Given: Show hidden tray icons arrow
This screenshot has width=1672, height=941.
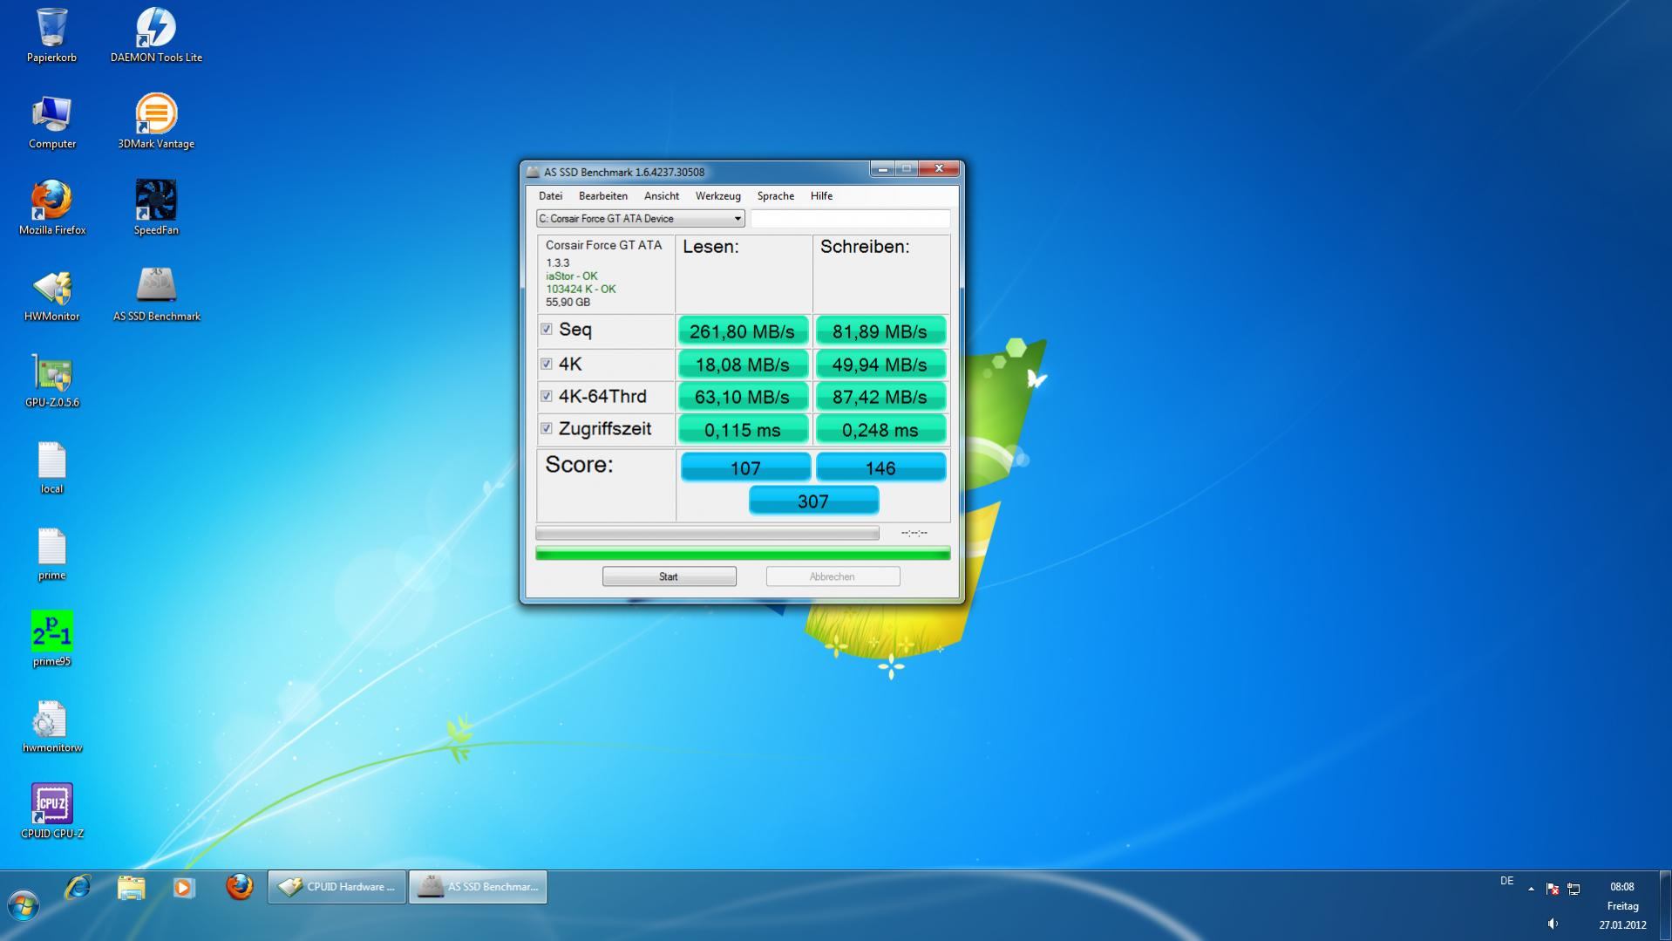Looking at the screenshot, I should pyautogui.click(x=1531, y=889).
